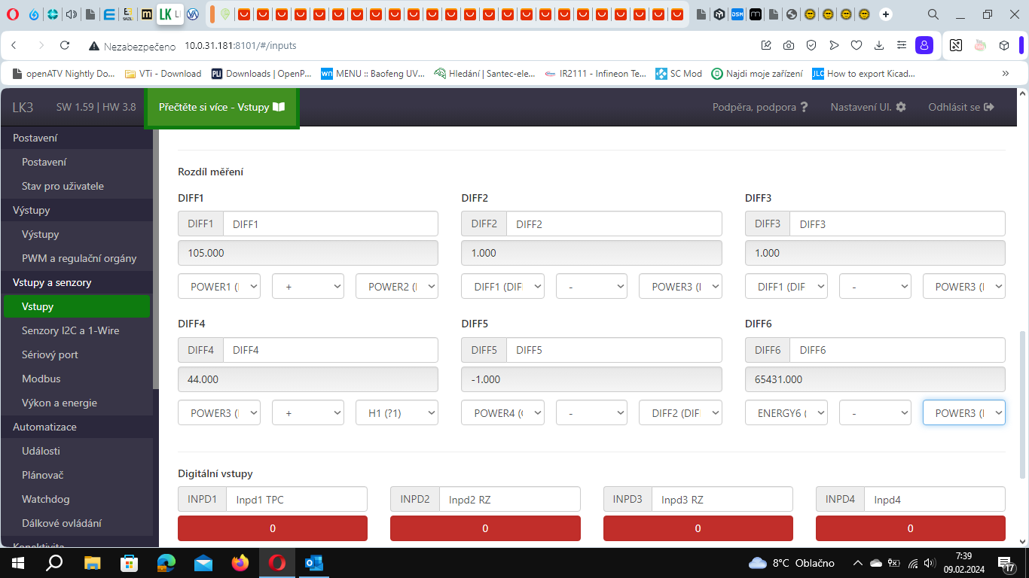Open Najdi moje zařízení bookmark

pos(756,73)
